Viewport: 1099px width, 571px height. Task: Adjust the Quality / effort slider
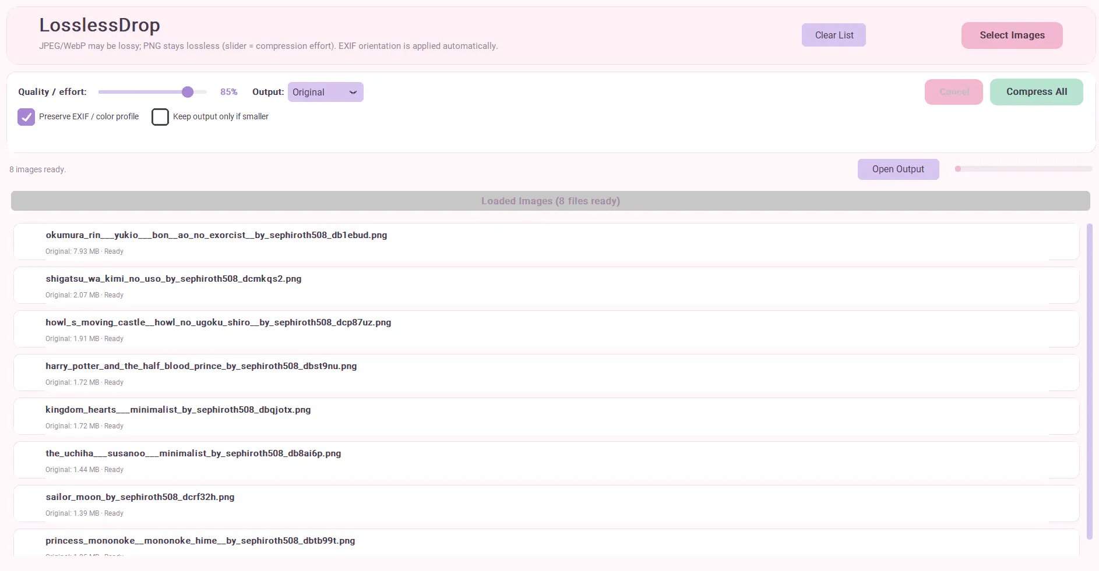point(153,92)
